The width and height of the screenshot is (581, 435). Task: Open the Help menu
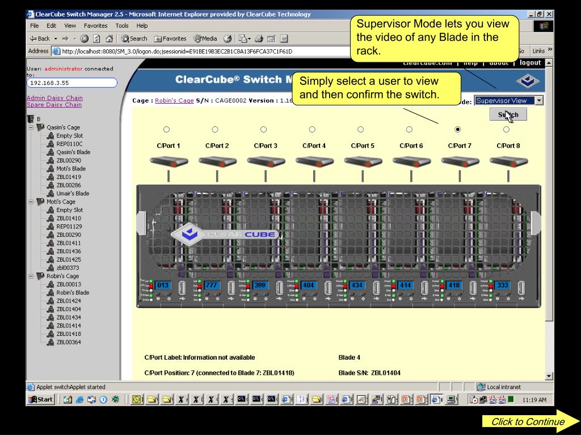(x=142, y=25)
